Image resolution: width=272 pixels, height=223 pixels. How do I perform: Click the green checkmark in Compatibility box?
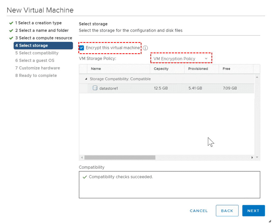pyautogui.click(x=85, y=177)
